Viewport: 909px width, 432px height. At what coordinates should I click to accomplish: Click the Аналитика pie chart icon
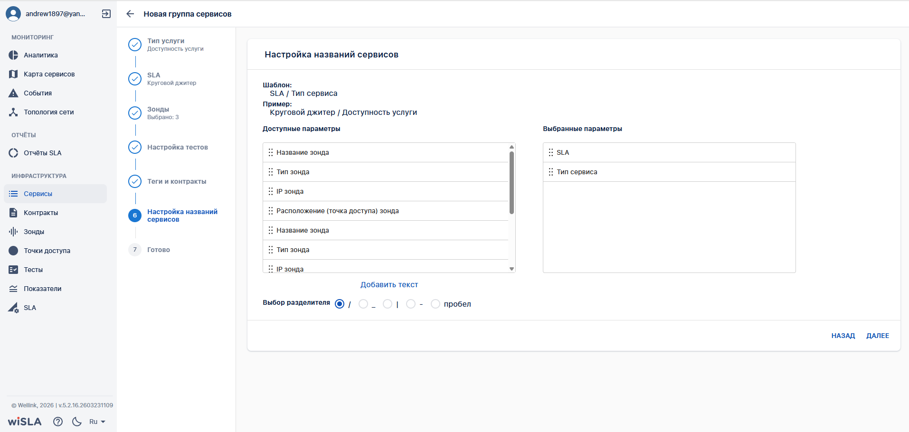pos(13,55)
